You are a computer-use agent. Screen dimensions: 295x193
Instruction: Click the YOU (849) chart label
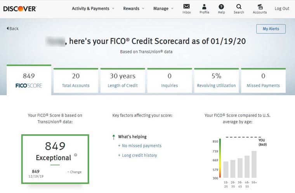pos(262,142)
